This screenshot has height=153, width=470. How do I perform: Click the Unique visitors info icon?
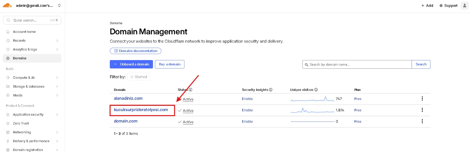click(x=316, y=90)
